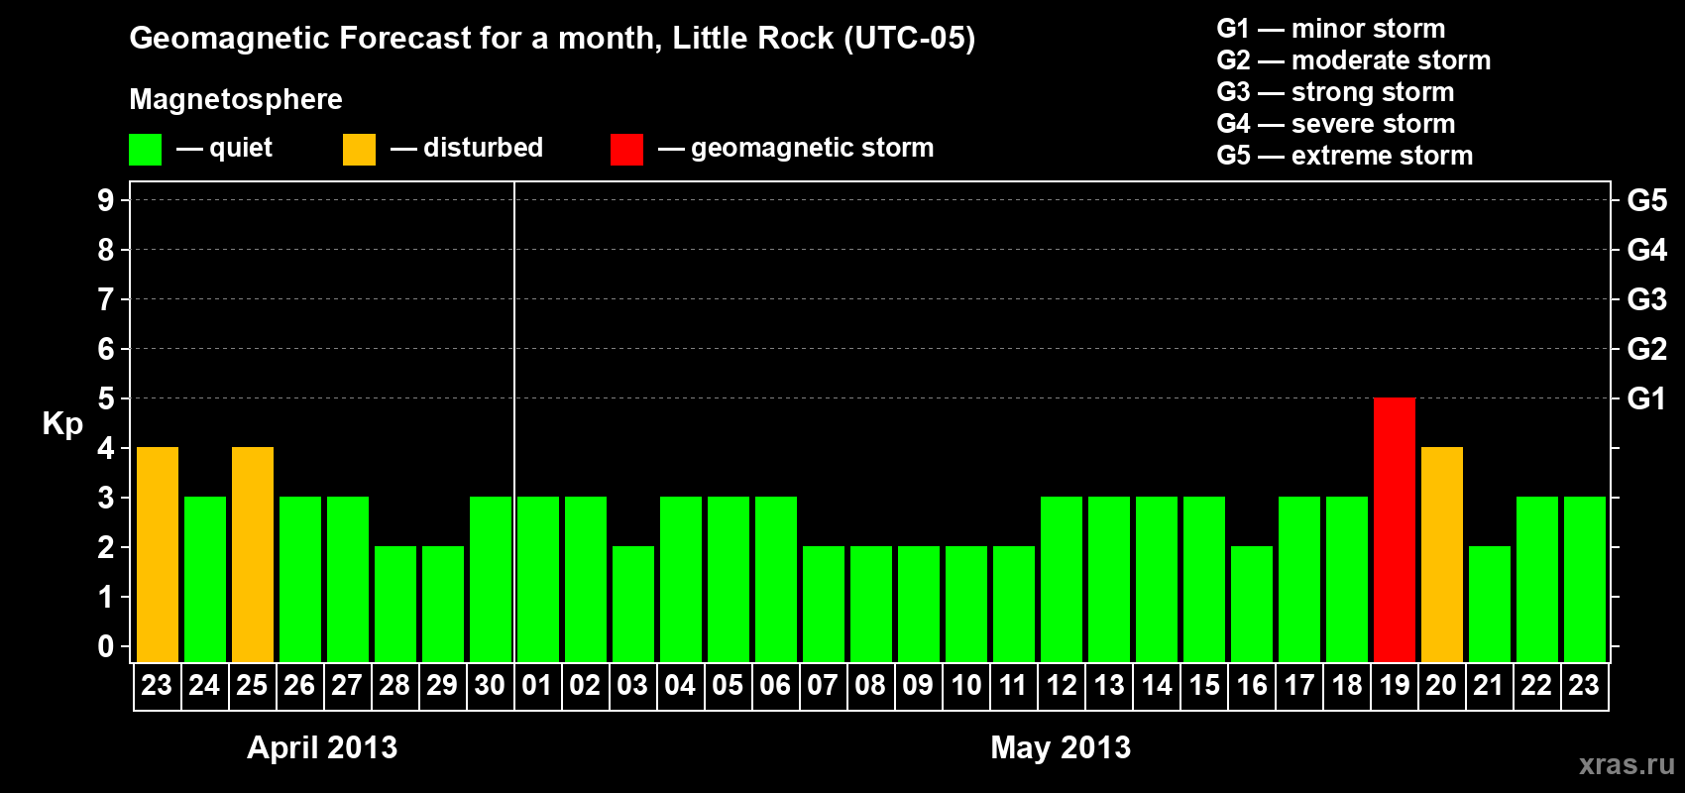Image resolution: width=1685 pixels, height=793 pixels.
Task: Click 'G2 — moderate storm' legend text
Action: (x=1354, y=60)
